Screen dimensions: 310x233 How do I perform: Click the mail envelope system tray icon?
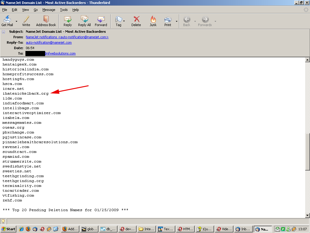pyautogui.click(x=278, y=229)
